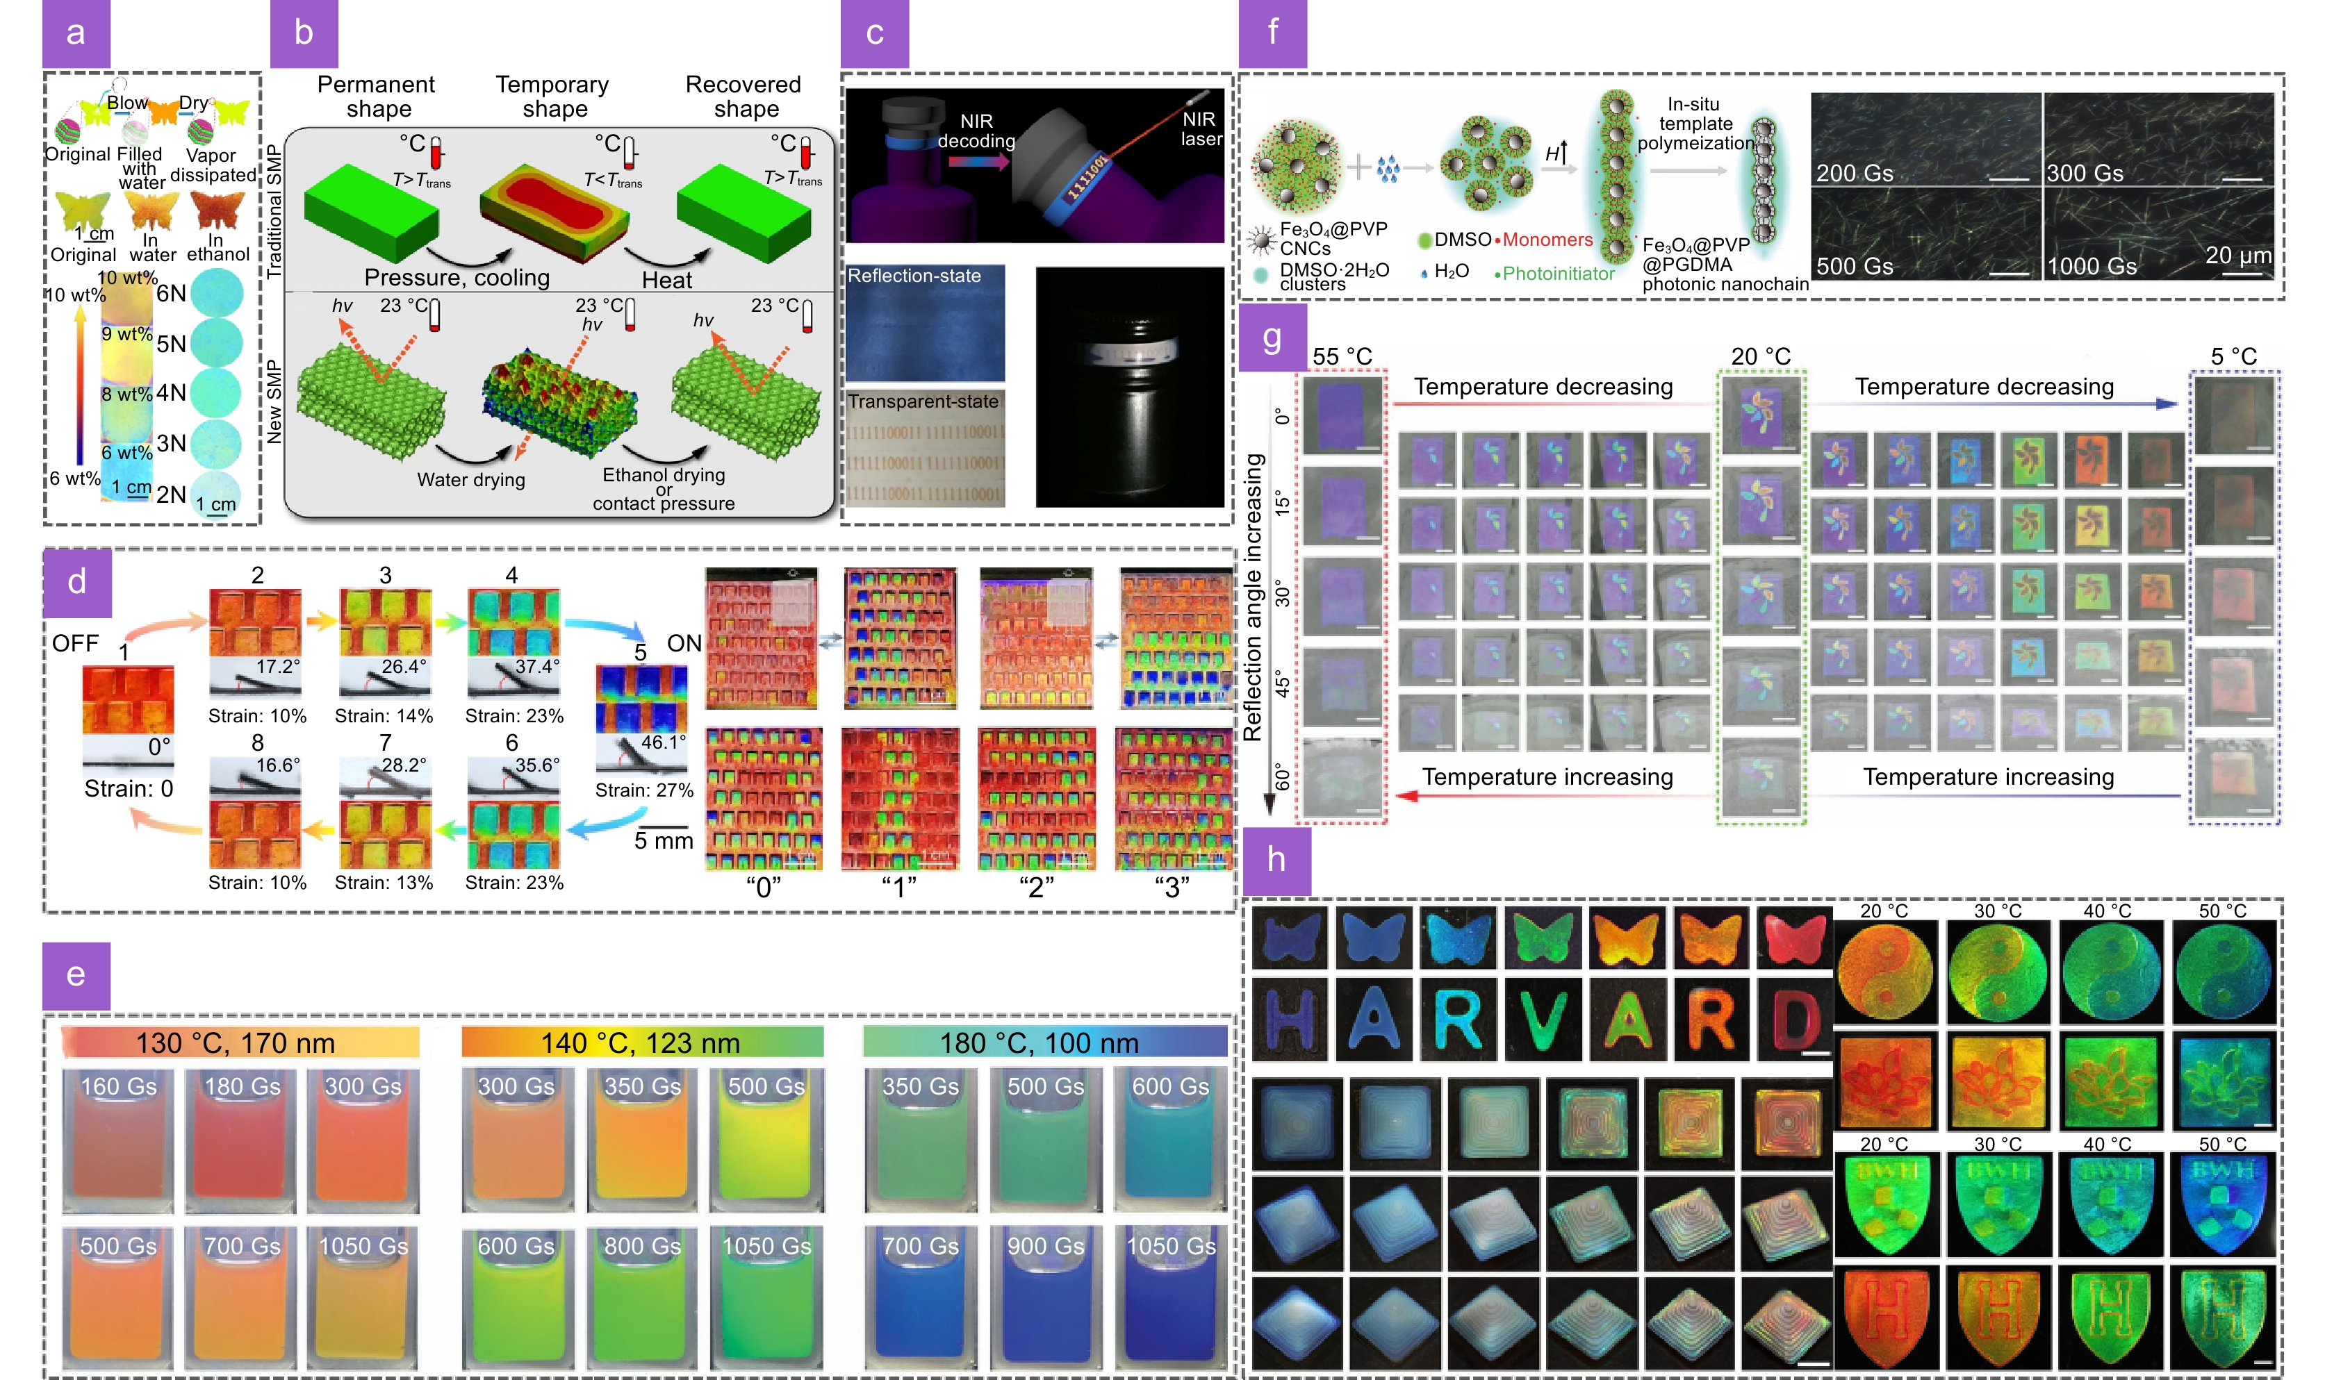Image resolution: width=2325 pixels, height=1380 pixels.
Task: Click the green "Photoinitiator" legend entry
Action: pyautogui.click(x=1554, y=274)
